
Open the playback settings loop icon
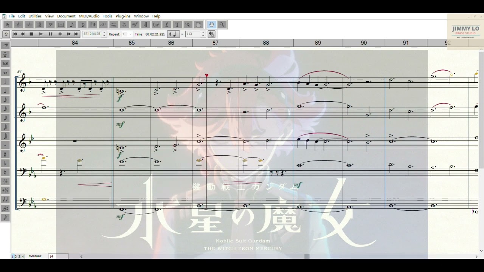(x=6, y=34)
